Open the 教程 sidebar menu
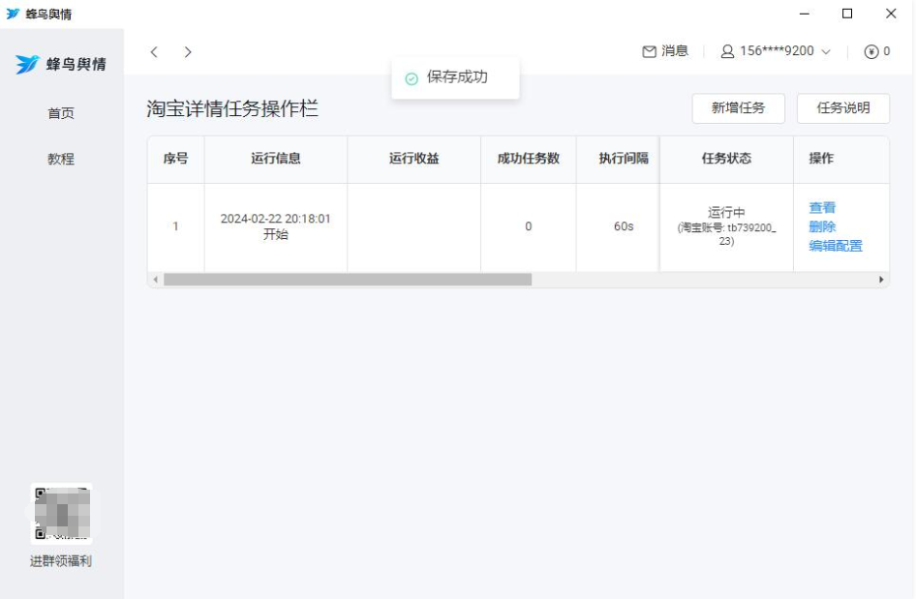The image size is (916, 599). 61,159
